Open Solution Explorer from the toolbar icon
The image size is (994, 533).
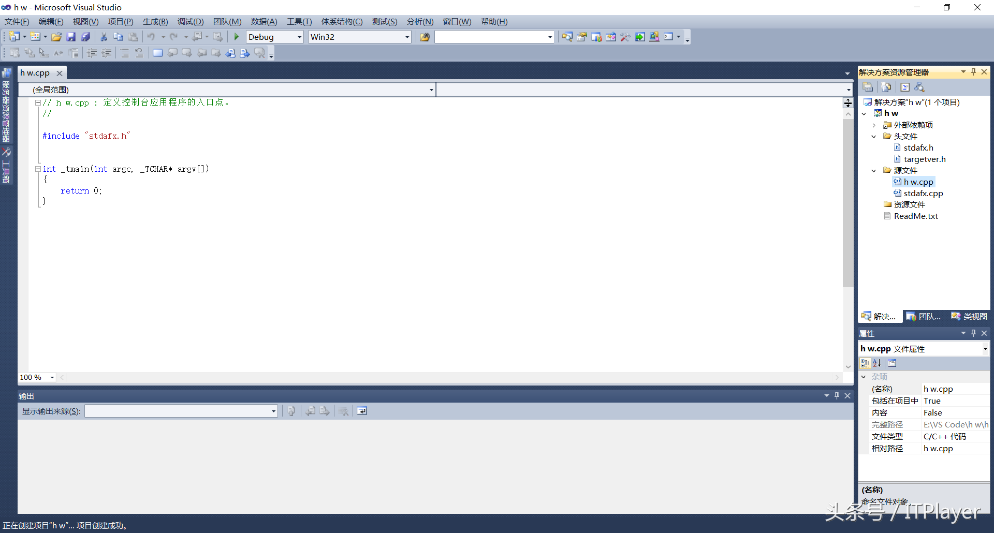567,37
